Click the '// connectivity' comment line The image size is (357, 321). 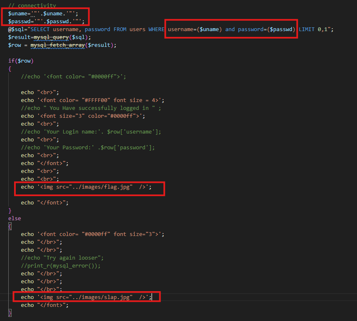32,5
